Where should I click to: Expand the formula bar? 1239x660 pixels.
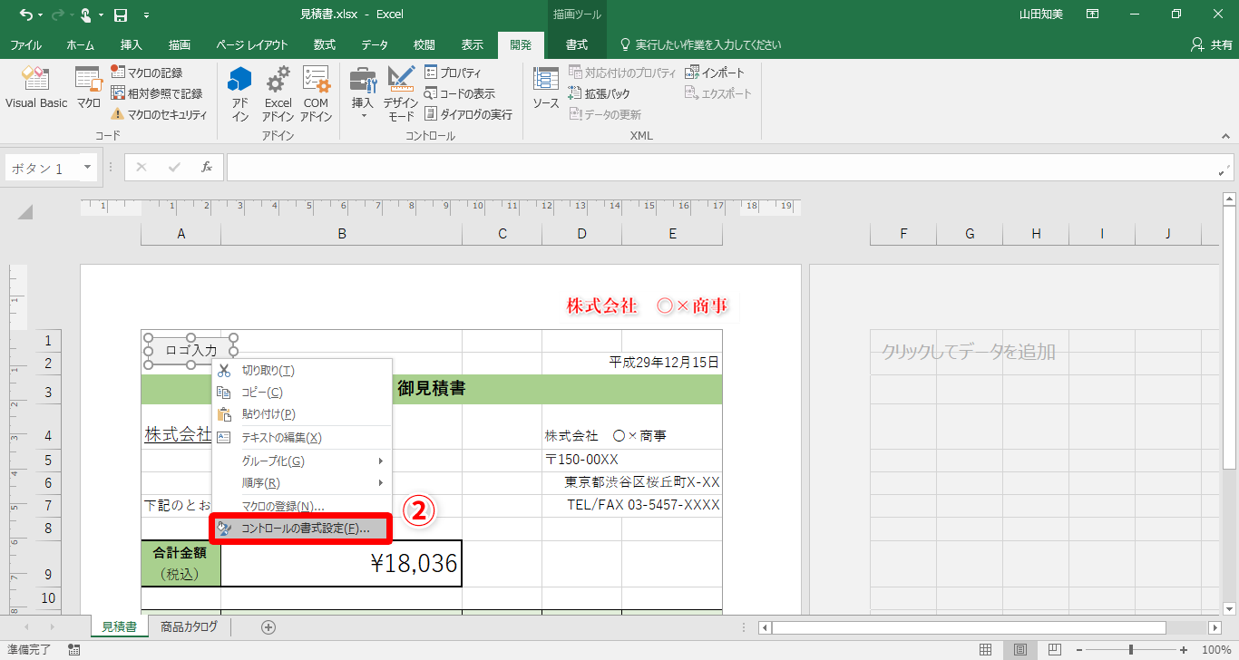(x=1222, y=171)
